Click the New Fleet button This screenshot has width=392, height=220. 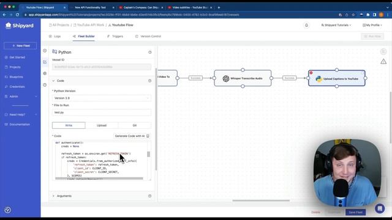point(20,46)
